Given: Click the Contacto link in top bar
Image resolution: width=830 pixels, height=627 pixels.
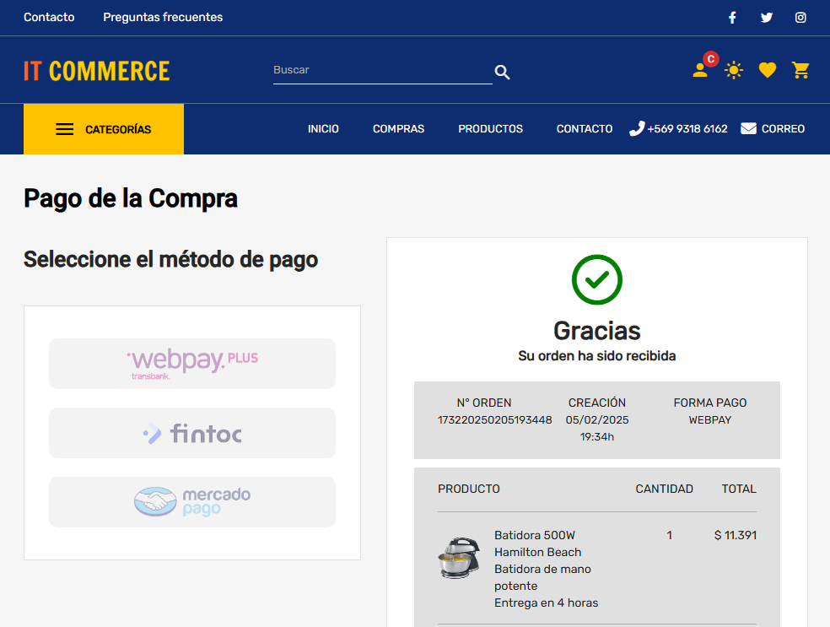Looking at the screenshot, I should tap(49, 18).
